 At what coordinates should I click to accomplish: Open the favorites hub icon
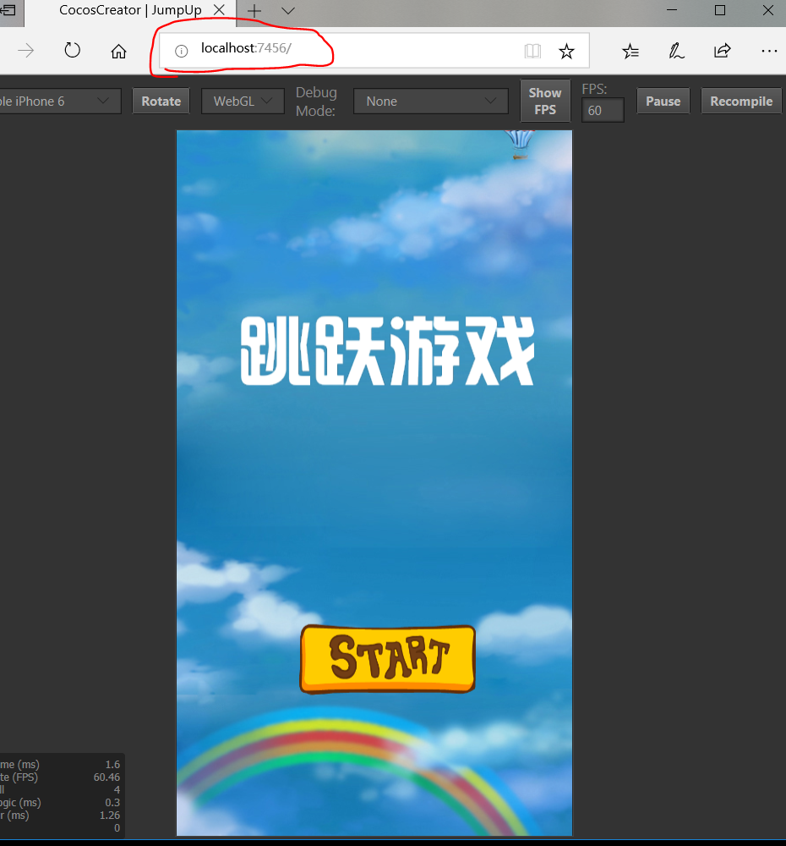[x=630, y=52]
